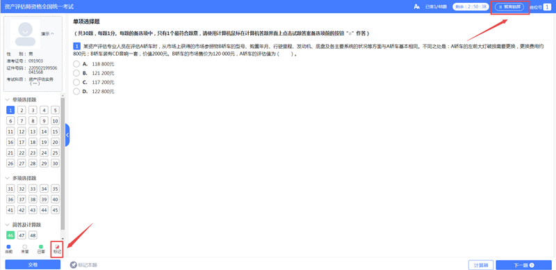Click the 单项选择题 heading above the question
The height and width of the screenshot is (270, 556).
pyautogui.click(x=86, y=22)
